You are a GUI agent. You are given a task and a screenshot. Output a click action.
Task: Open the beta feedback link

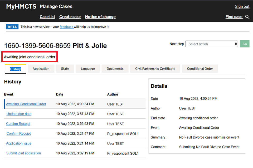[66, 27]
